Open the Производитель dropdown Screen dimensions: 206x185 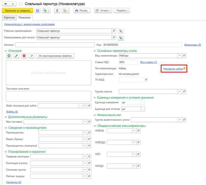pos(85,133)
